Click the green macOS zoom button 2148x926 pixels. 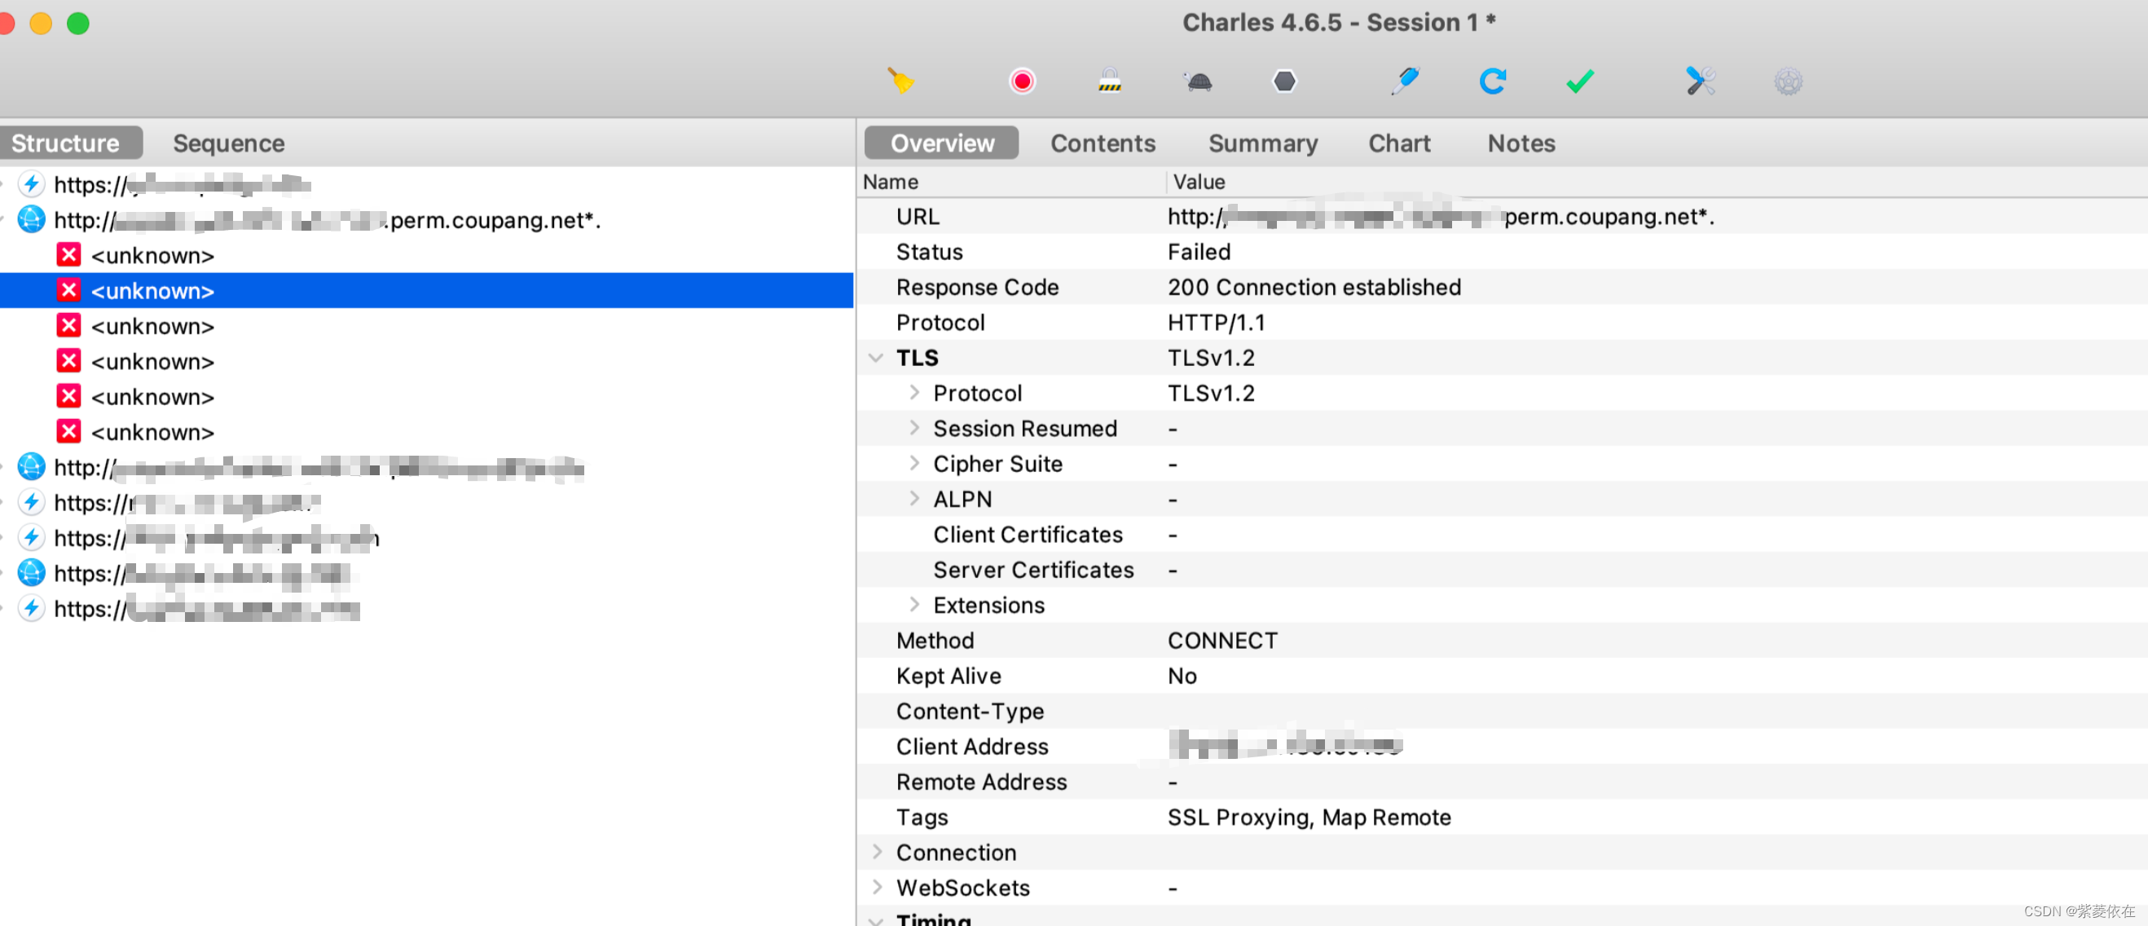click(78, 24)
